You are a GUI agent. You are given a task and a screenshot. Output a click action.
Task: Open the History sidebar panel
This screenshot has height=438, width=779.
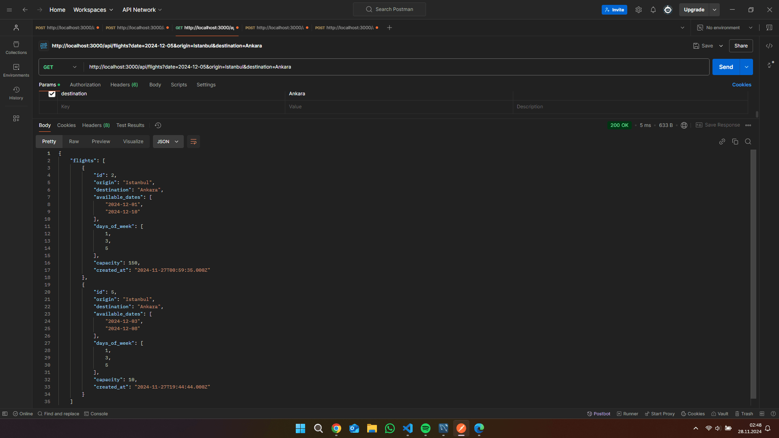pos(16,93)
